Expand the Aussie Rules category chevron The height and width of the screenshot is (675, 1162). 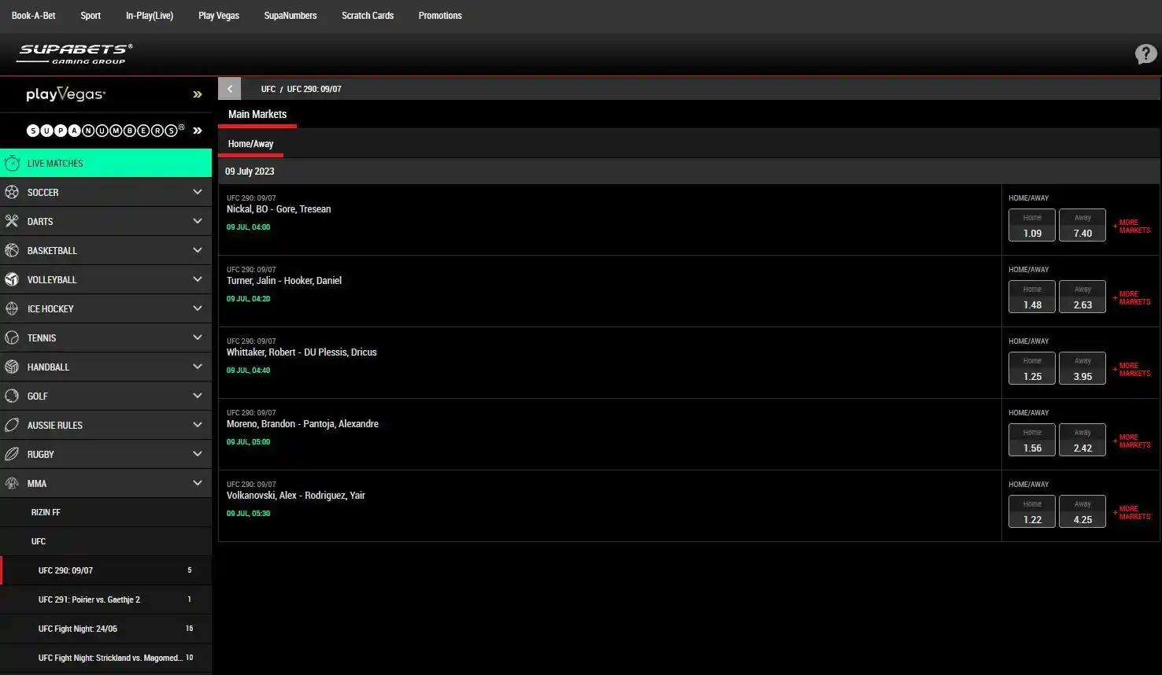[x=198, y=425]
